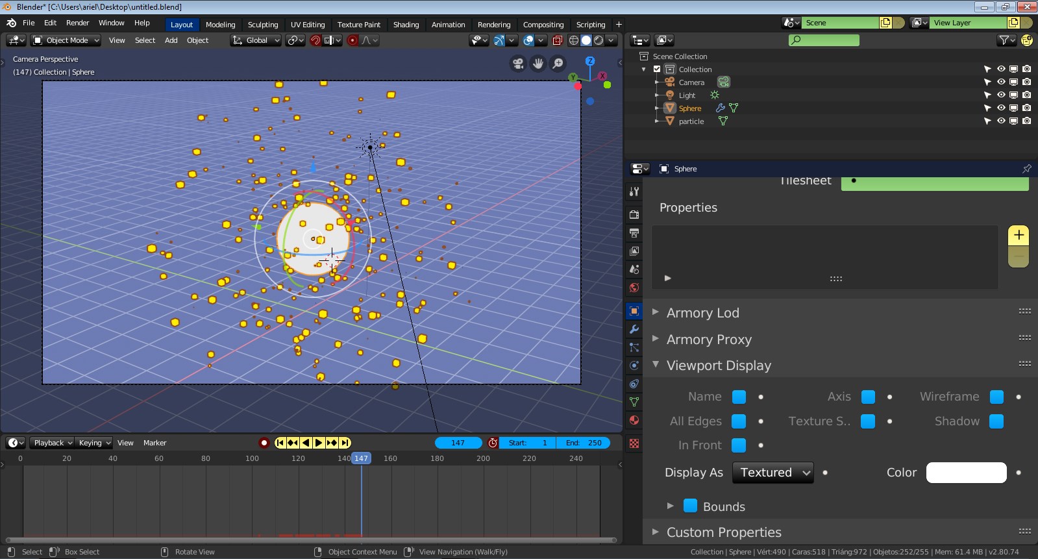1038x559 pixels.
Task: Toggle the In Front checkbox
Action: [739, 445]
